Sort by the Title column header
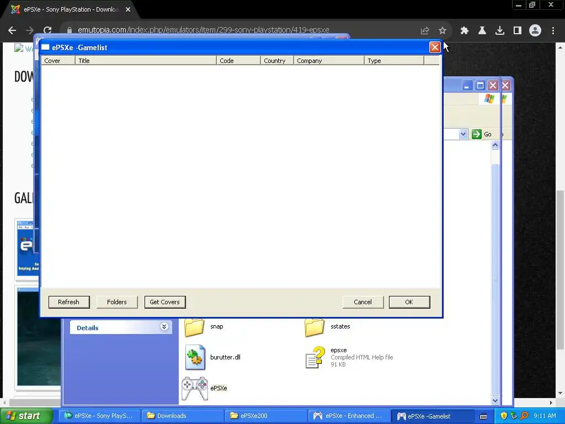The height and width of the screenshot is (424, 565). [146, 61]
